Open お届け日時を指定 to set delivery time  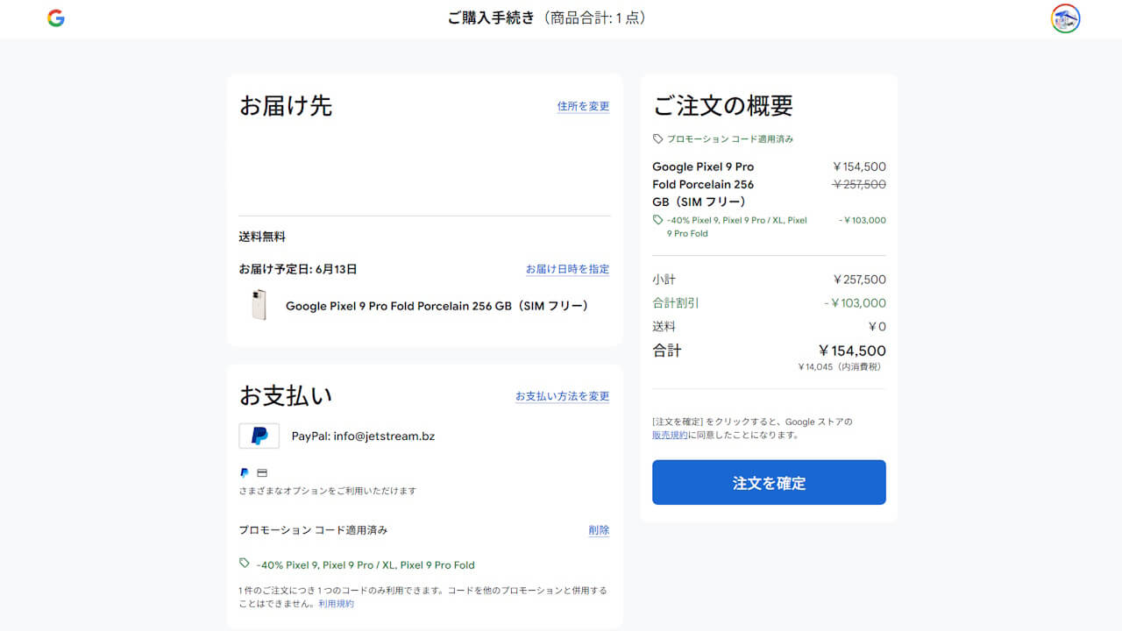tap(567, 269)
